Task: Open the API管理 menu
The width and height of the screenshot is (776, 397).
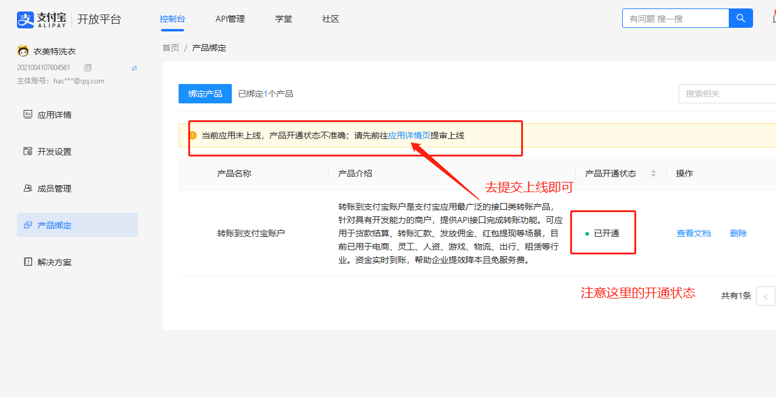Action: 230,19
